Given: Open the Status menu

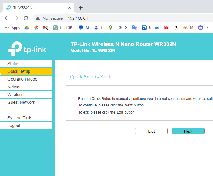Looking at the screenshot, I should click(26, 64).
